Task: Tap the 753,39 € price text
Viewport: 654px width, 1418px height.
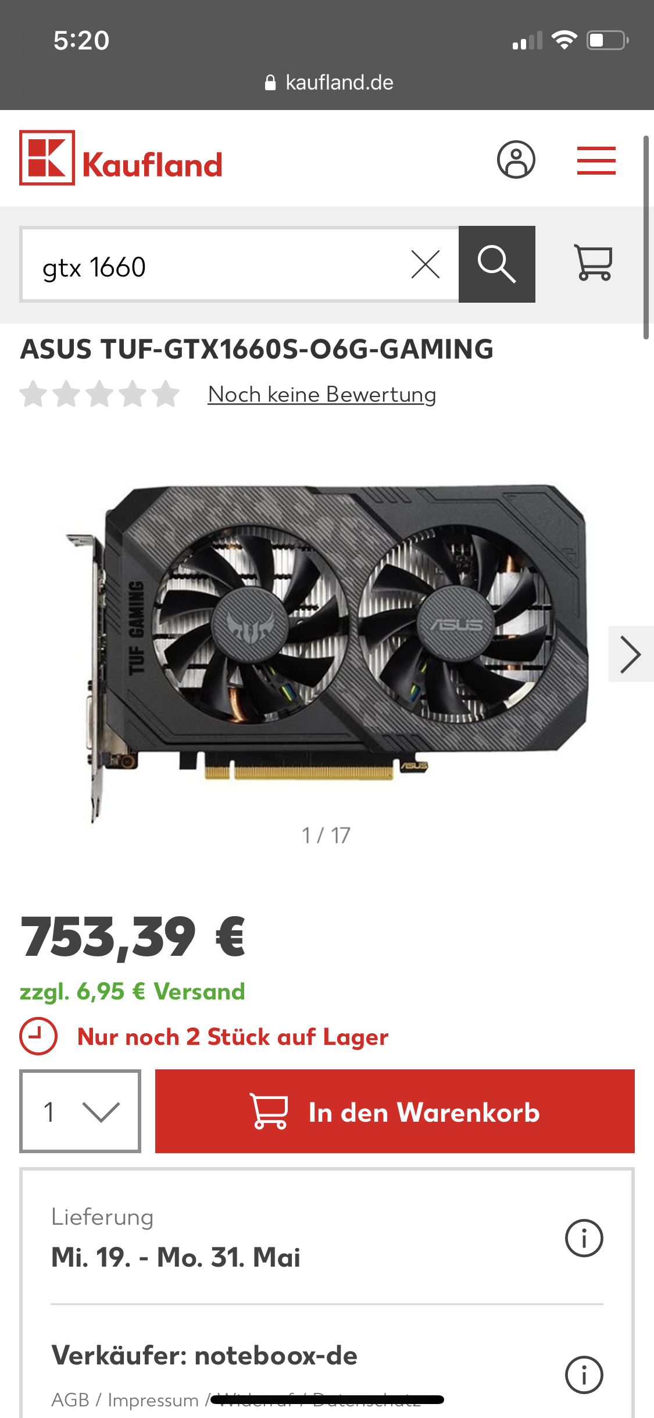Action: click(x=133, y=937)
